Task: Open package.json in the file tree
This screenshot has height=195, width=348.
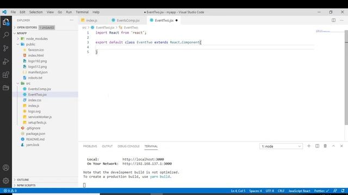Action: click(x=35, y=134)
